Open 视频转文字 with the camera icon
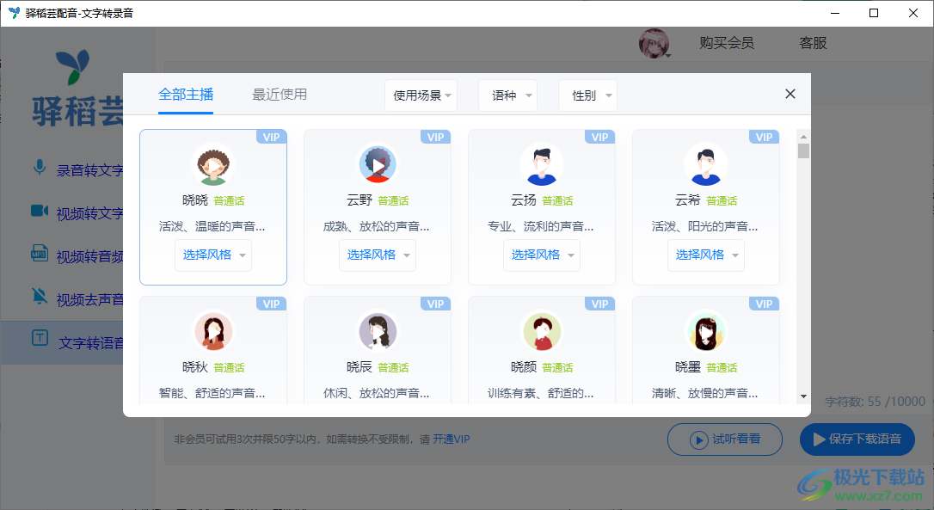934x510 pixels. click(39, 212)
